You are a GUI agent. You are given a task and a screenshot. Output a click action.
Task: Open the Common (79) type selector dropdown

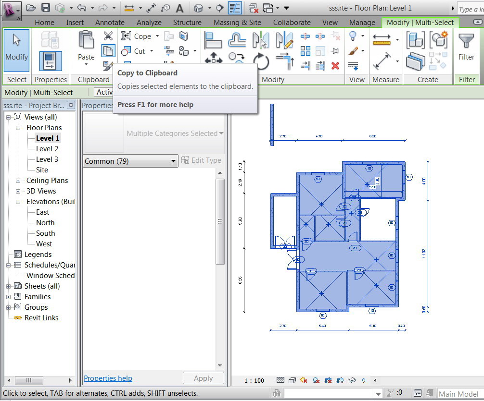pyautogui.click(x=174, y=161)
